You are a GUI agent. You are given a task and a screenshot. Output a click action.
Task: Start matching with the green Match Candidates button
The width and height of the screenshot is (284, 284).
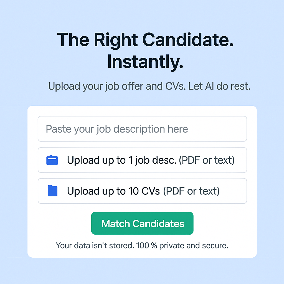[142, 223]
